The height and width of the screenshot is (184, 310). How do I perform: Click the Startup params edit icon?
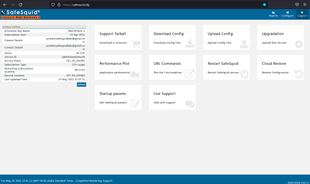coord(136,103)
